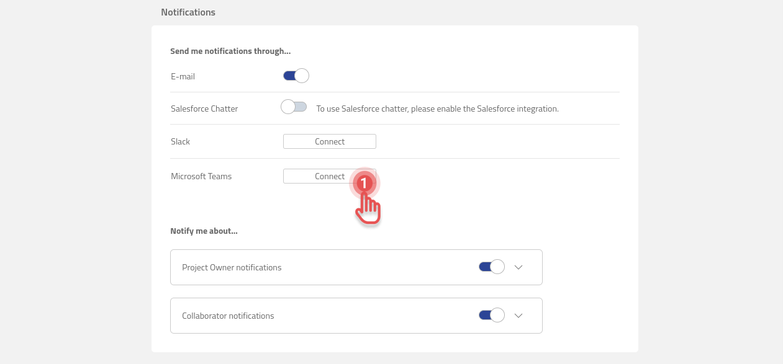Select the 'Send me notifications through' heading
This screenshot has width=783, height=364.
(x=230, y=51)
